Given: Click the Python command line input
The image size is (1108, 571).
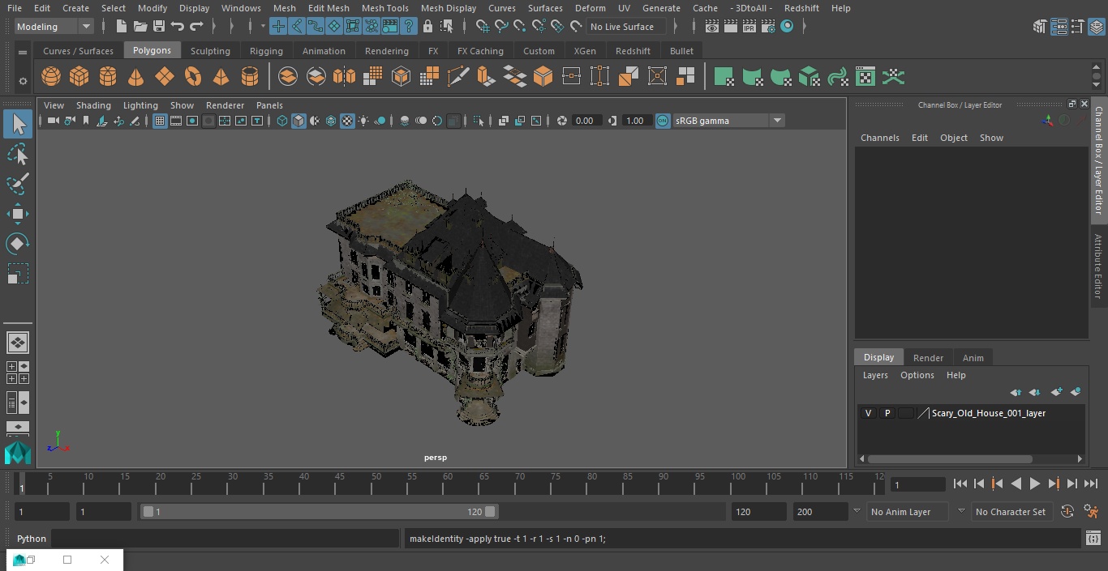Looking at the screenshot, I should tap(225, 539).
